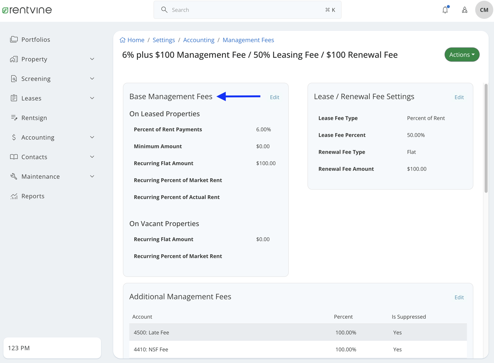
Task: Click the notification bell
Action: (x=445, y=10)
